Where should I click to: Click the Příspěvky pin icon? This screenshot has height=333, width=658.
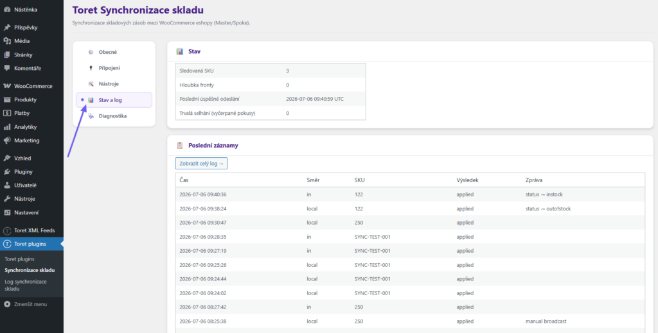[x=6, y=28]
